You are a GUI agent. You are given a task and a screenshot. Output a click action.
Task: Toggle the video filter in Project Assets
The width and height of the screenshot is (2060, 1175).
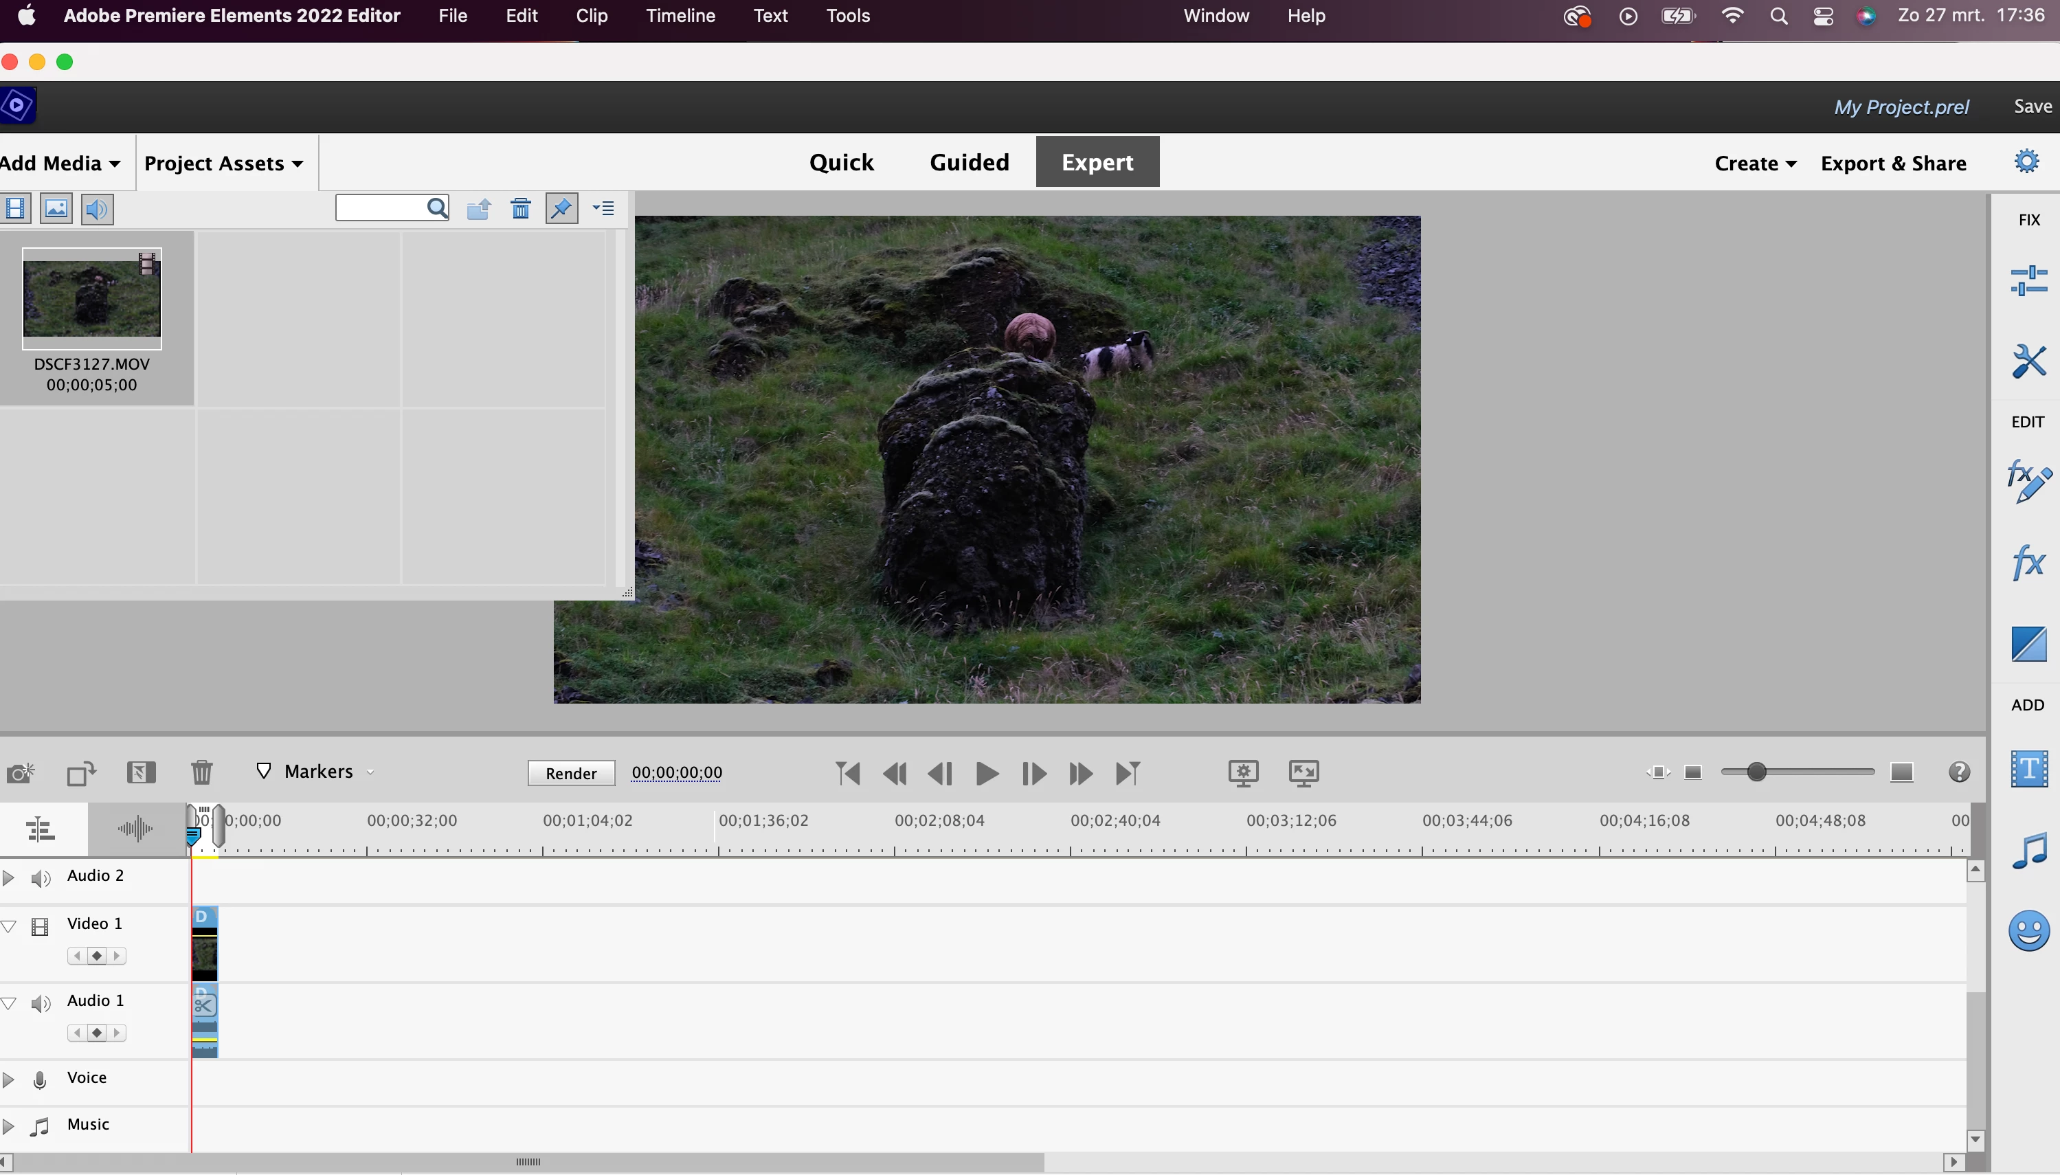pyautogui.click(x=15, y=209)
